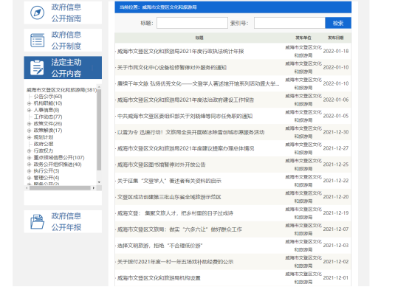Viewport: 409px width, 287px height.
Task: Select 法定主动公开内容 menu text
Action: (x=66, y=68)
